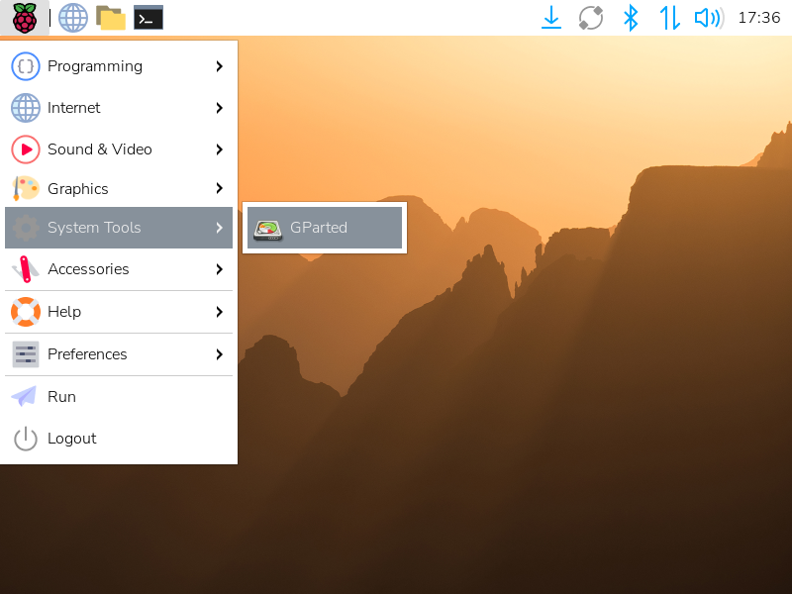792x594 pixels.
Task: Click Logout in the main menu
Action: coord(71,439)
